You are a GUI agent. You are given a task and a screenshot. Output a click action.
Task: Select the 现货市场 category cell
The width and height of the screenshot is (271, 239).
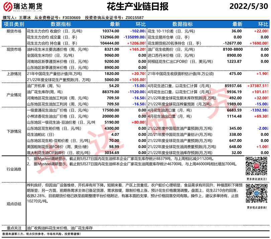pos(14,49)
